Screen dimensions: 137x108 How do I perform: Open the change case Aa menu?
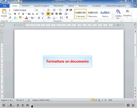(x=33, y=18)
